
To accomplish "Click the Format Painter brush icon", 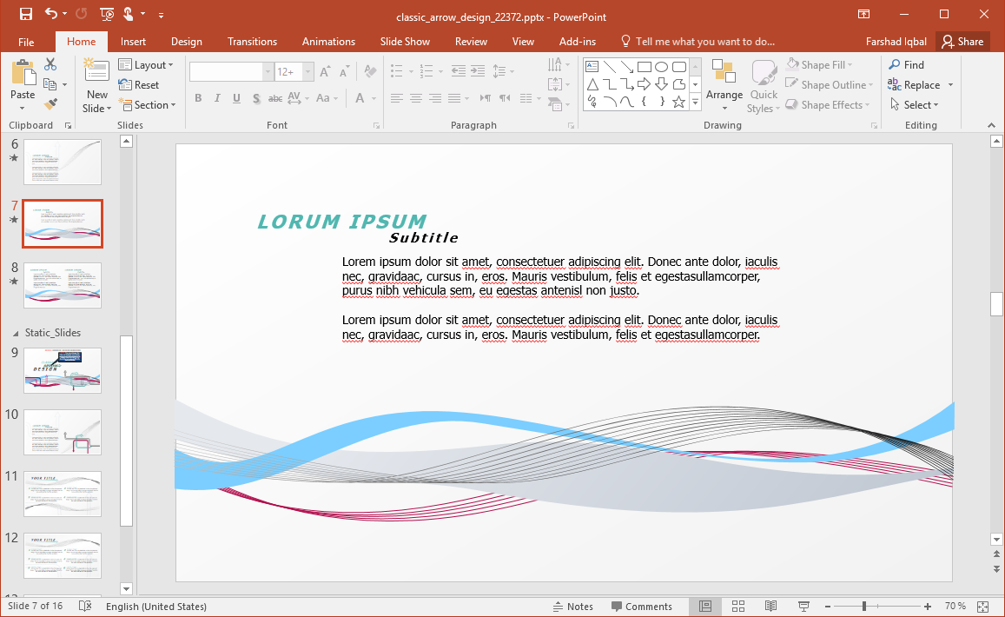I will click(x=50, y=104).
